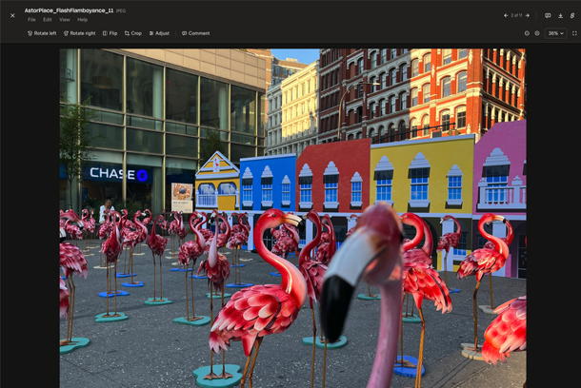Flip the image
581x388 pixels.
click(x=110, y=33)
